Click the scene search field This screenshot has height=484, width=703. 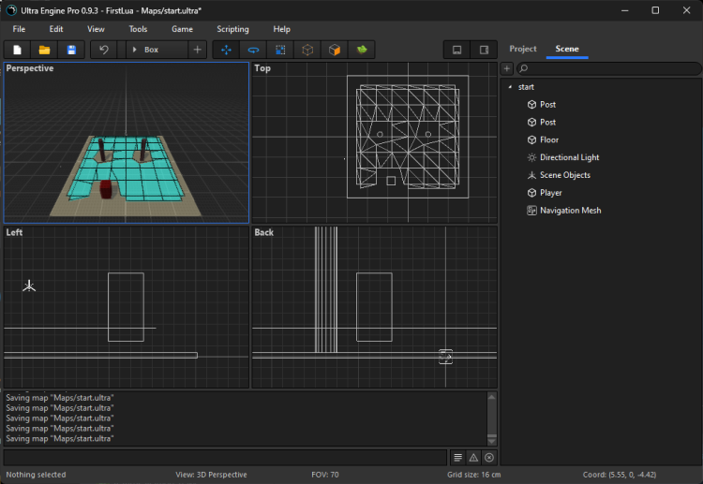click(x=609, y=68)
